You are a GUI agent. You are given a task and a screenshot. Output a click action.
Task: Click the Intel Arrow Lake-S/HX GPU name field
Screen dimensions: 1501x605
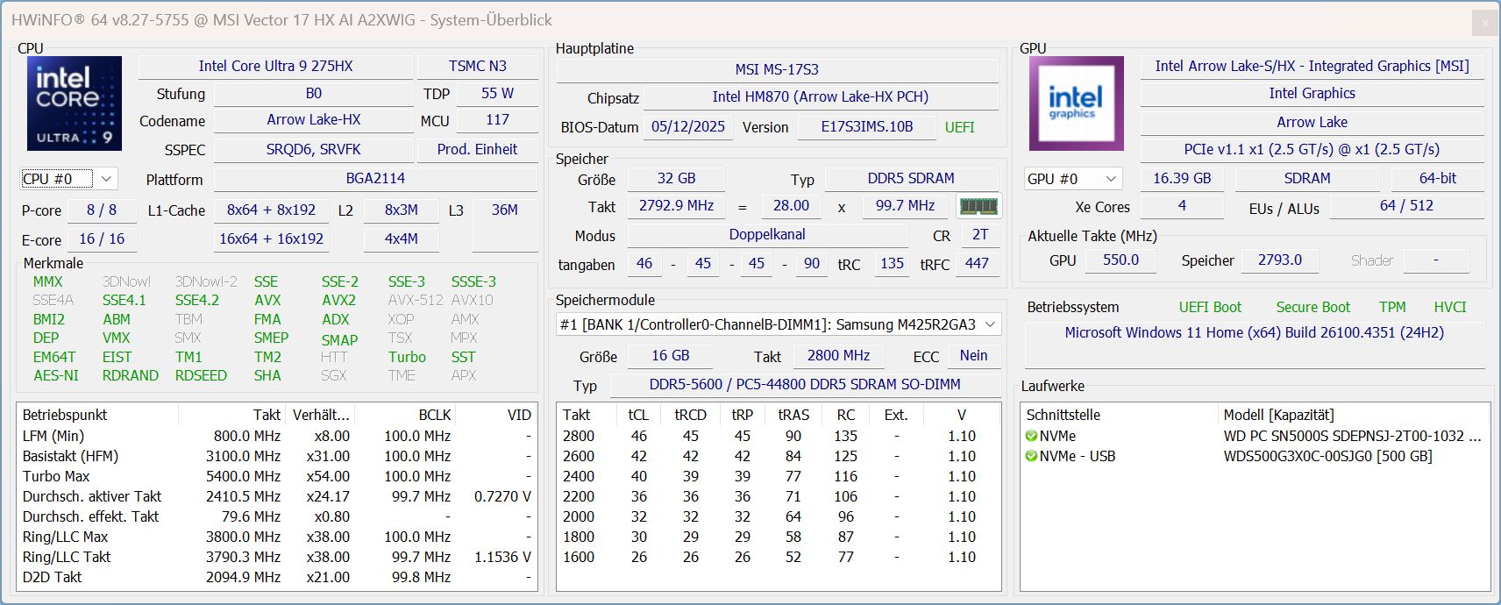(1312, 67)
